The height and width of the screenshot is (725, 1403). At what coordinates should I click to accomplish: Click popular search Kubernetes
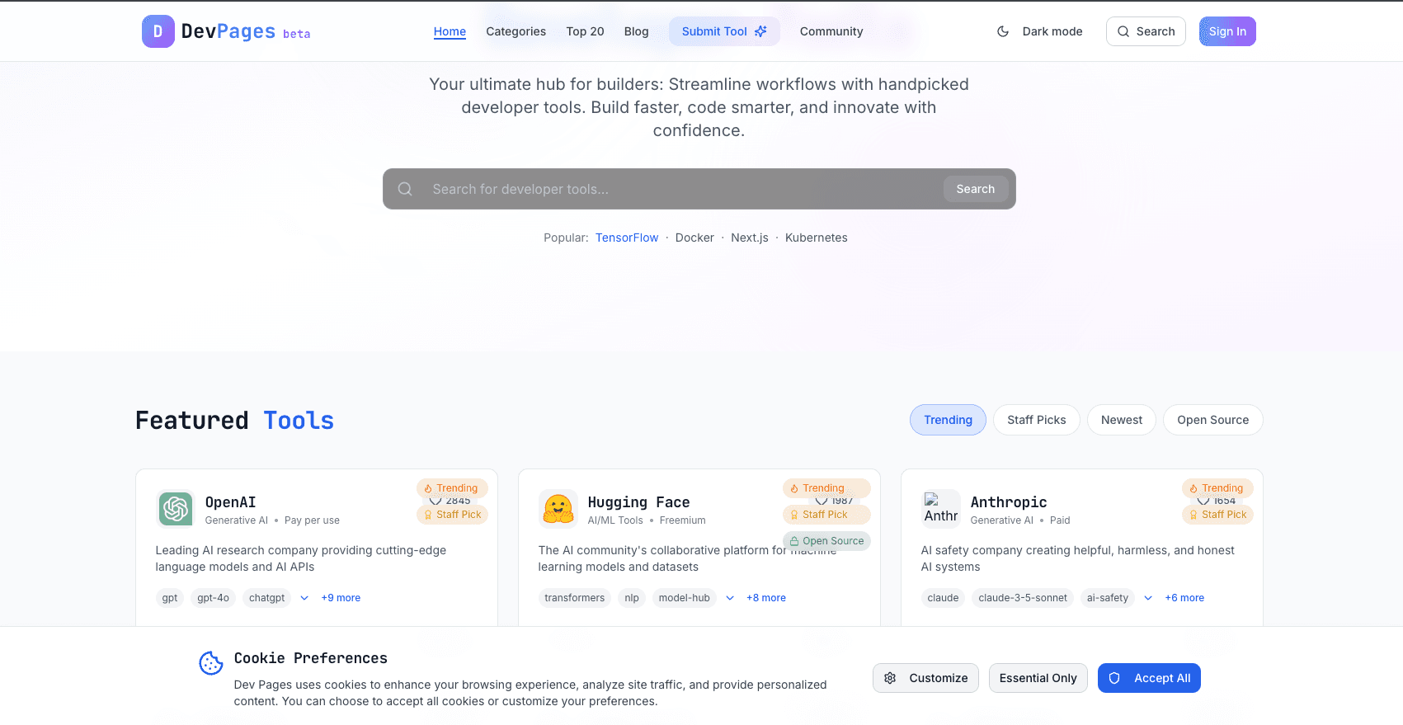[817, 238]
